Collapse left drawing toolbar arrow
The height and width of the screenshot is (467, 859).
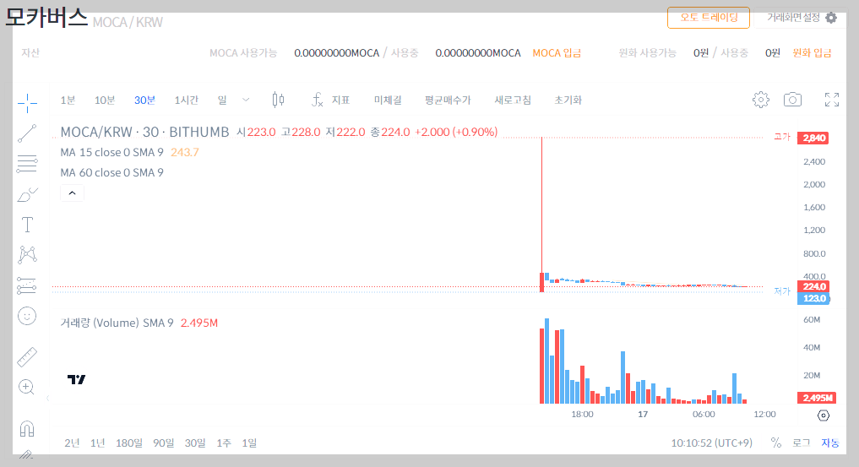47,398
